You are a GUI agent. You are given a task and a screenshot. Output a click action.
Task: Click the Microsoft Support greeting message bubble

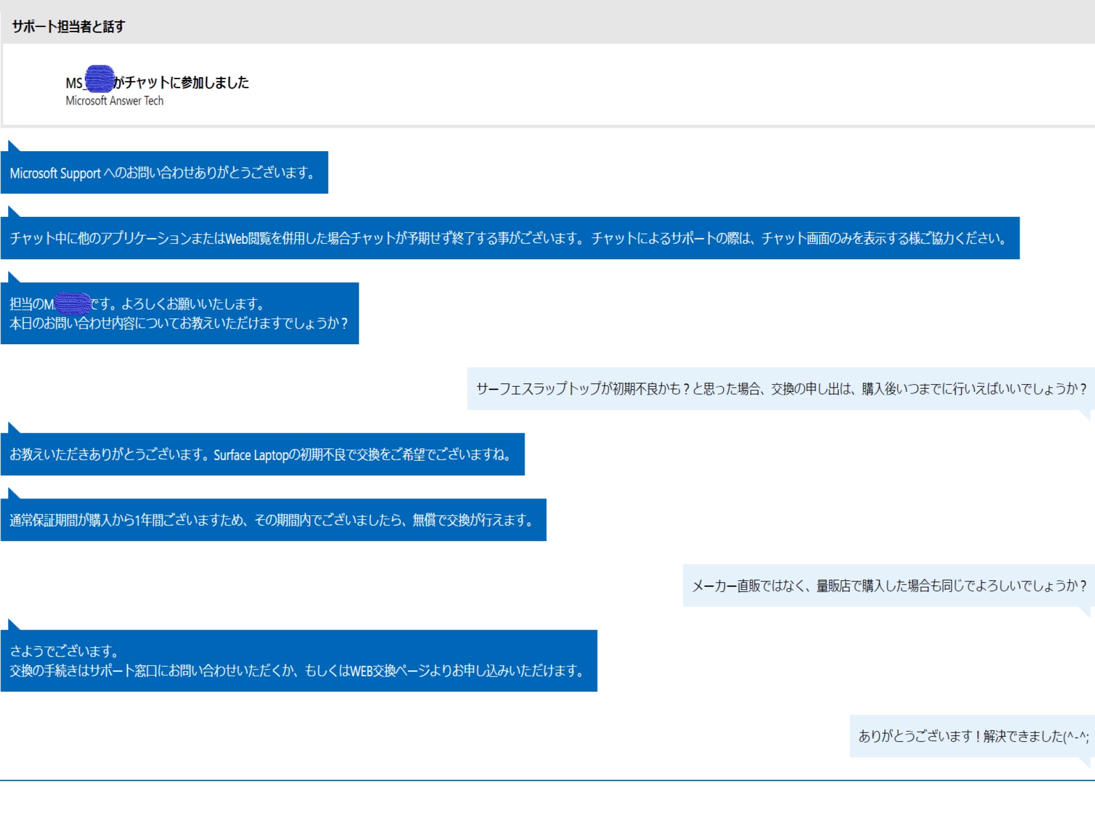click(164, 173)
